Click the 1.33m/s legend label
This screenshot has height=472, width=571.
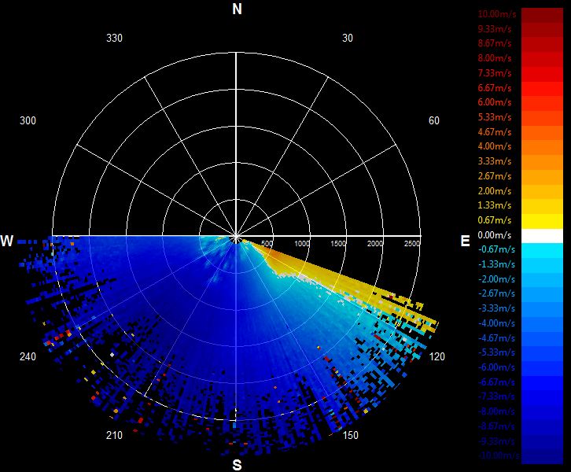[495, 205]
